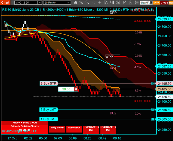173x141 pixels.
Task: Cancel the 1 Buy LMT order X icon
Action: pyautogui.click(x=153, y=119)
